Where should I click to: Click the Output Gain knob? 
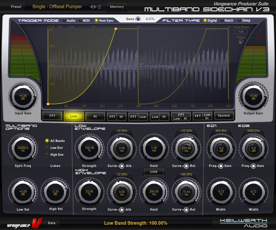[253, 97]
